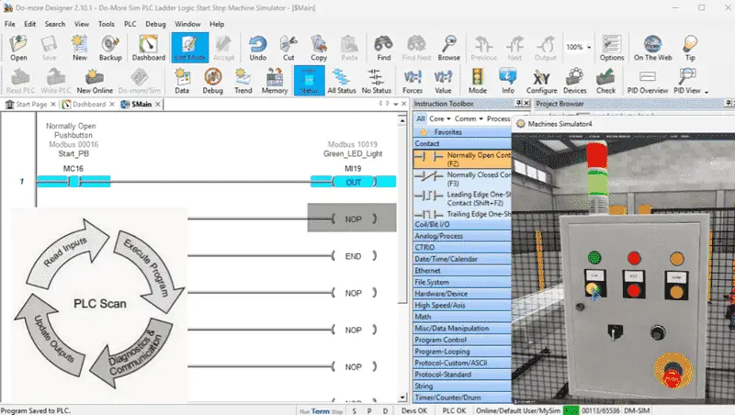Open the Memory view icon
The width and height of the screenshot is (735, 415).
274,81
